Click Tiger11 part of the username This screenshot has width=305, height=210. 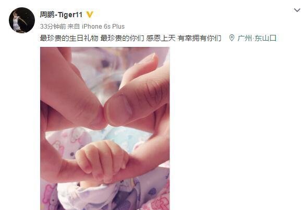pos(70,15)
